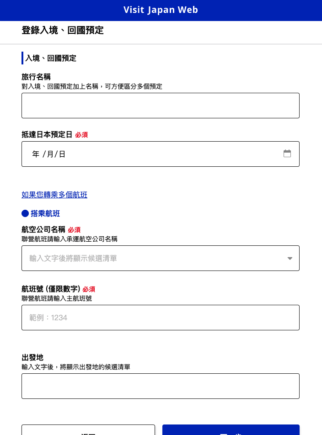Expand the airline name dropdown arrow
The height and width of the screenshot is (435, 322).
coord(290,258)
